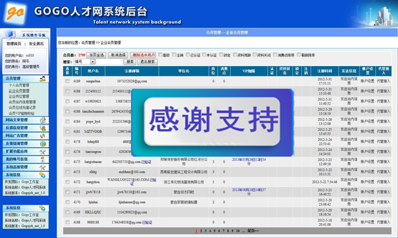Open the 网站文章管理 notepad icon

43,120
